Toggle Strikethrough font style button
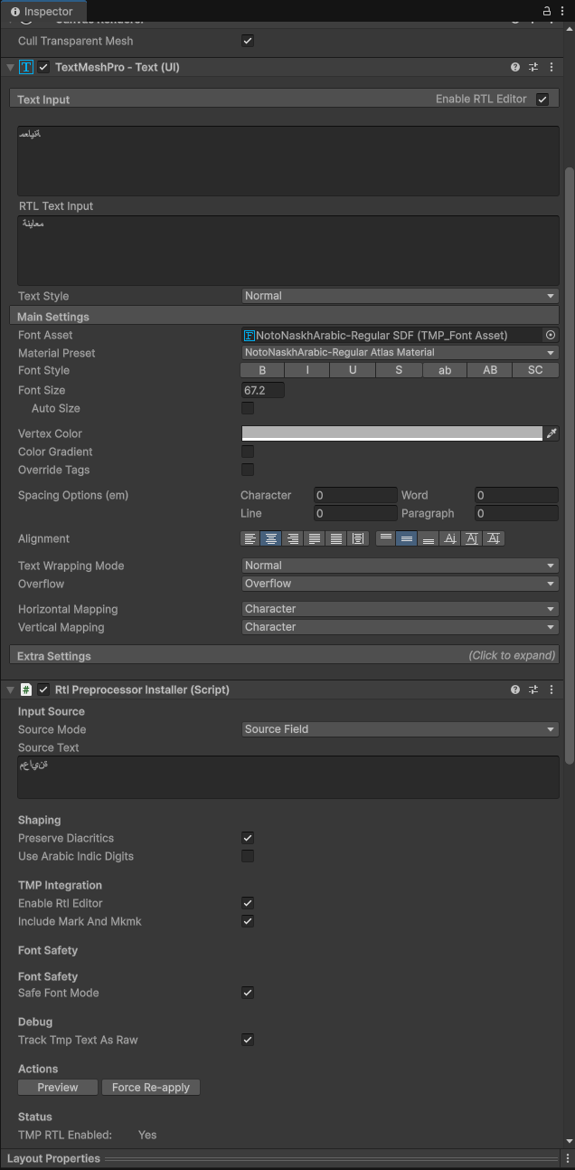Image resolution: width=575 pixels, height=1170 pixels. pos(399,370)
